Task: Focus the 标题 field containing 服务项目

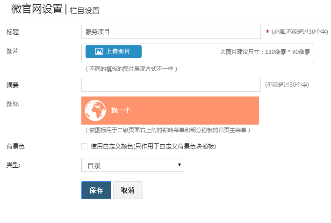Action: [171, 32]
